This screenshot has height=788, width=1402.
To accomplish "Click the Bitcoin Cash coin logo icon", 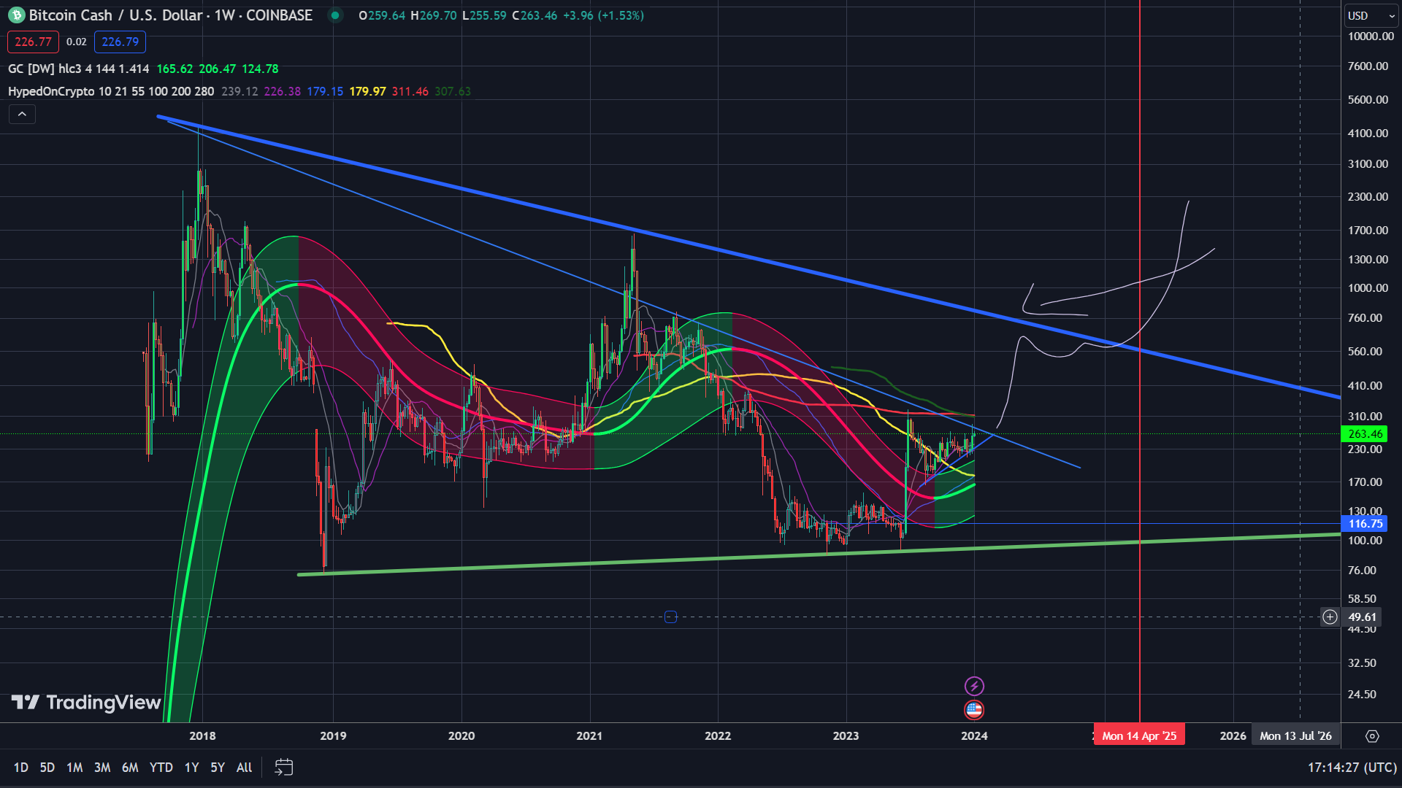I will 15,15.
